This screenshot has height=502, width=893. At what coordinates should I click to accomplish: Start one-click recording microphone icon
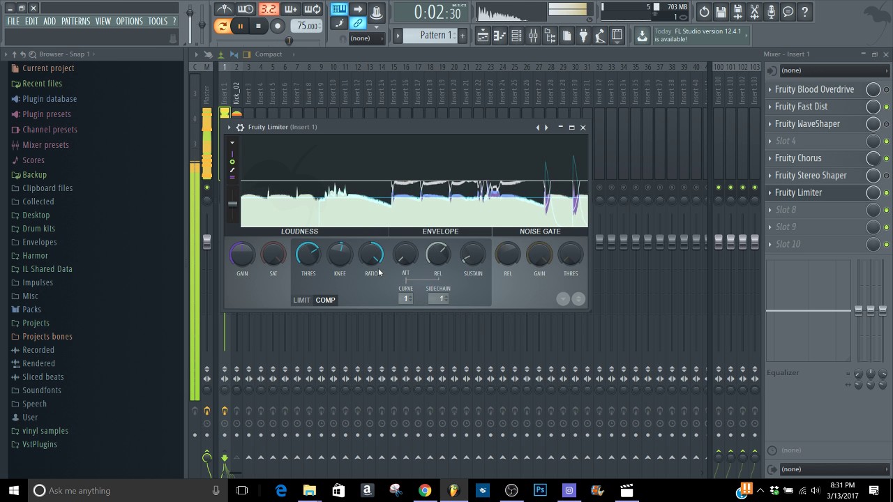(772, 12)
